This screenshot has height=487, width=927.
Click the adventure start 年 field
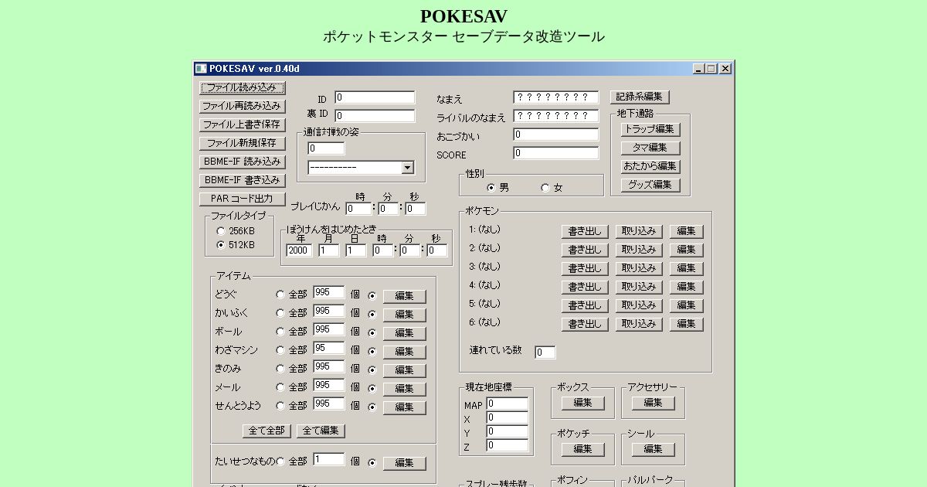click(x=299, y=250)
